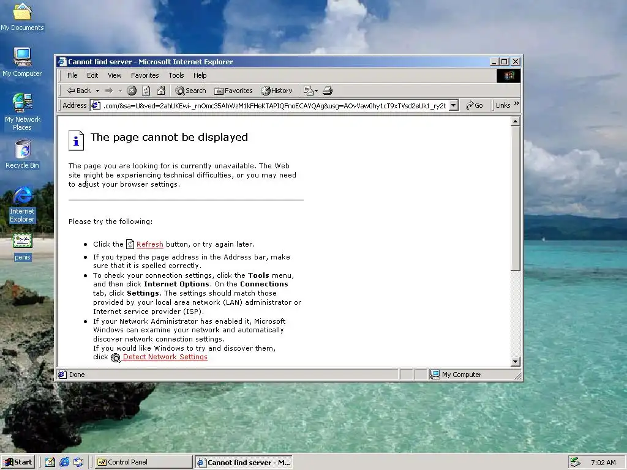Click the page icon in Address bar

pyautogui.click(x=96, y=105)
